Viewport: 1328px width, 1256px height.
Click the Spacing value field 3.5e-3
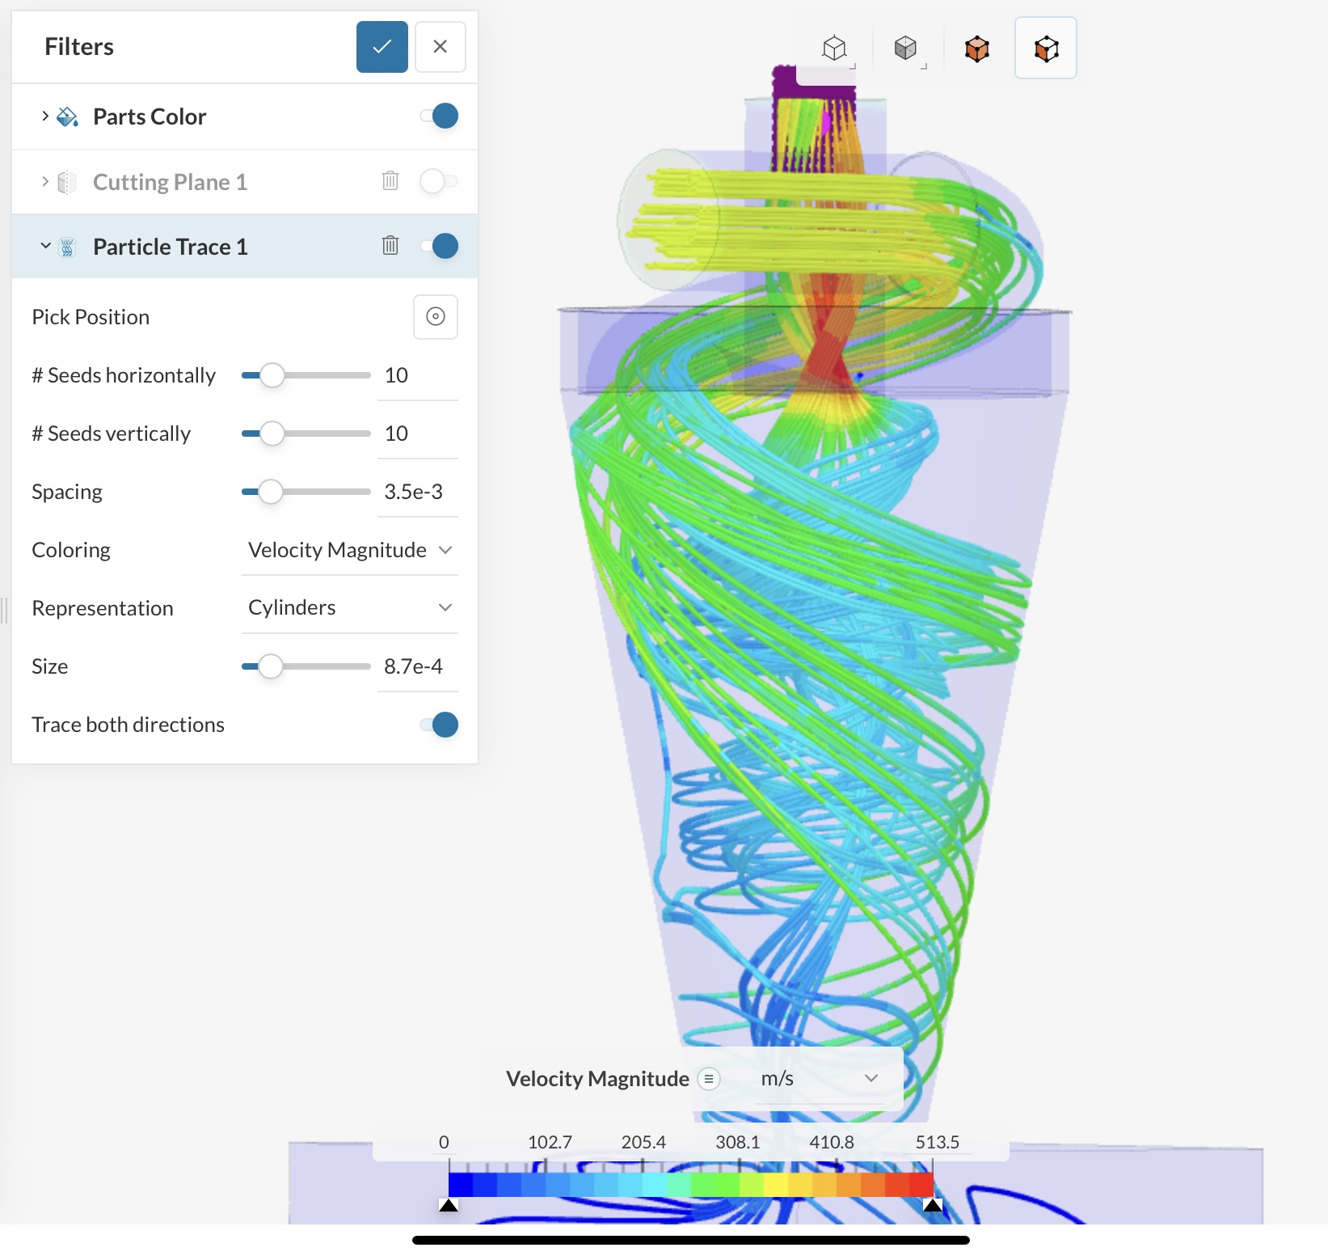[x=417, y=492]
